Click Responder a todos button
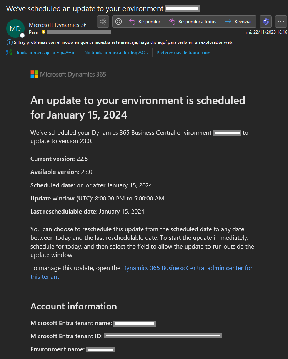Viewport: 288px width, 359px height. (193, 22)
